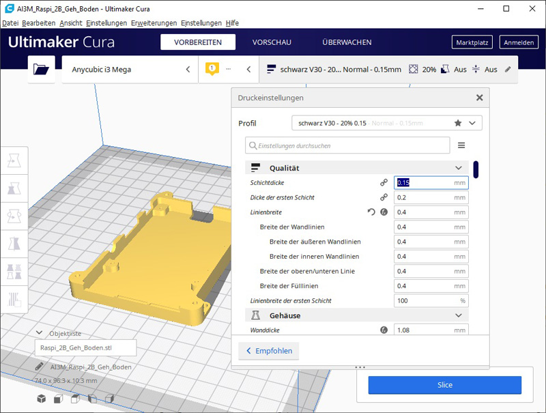This screenshot has width=546, height=413.
Task: Click the blue Slice button
Action: (x=445, y=385)
